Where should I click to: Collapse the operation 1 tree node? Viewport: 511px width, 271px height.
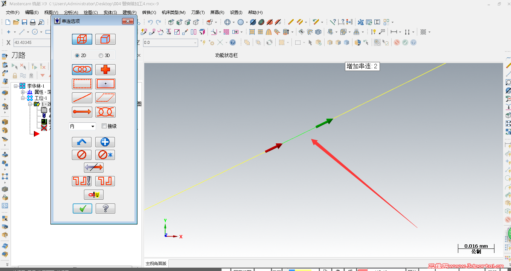point(29,104)
